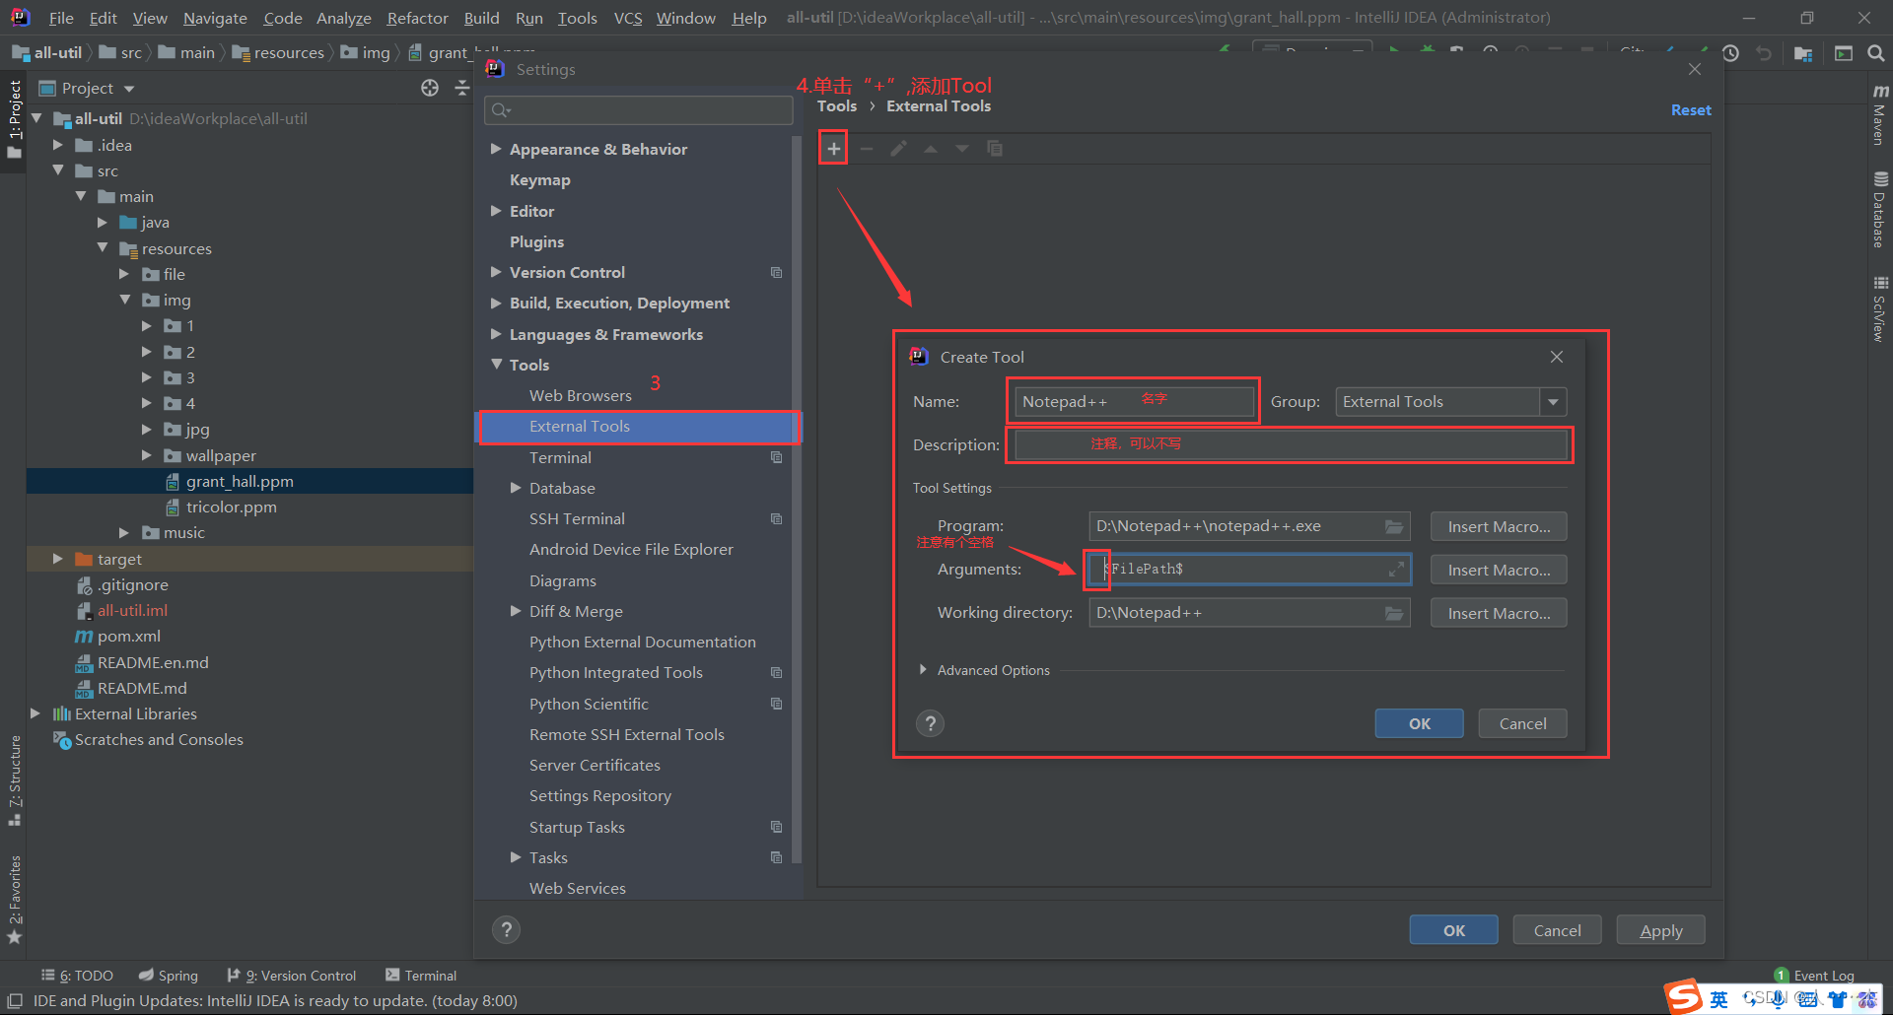Open the Navigate menu

[215, 18]
